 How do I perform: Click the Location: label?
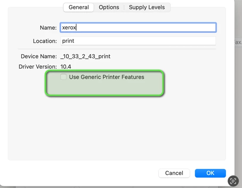tap(45, 41)
